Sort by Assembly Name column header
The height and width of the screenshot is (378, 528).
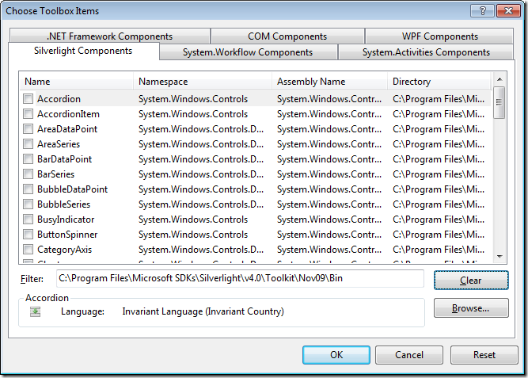329,82
